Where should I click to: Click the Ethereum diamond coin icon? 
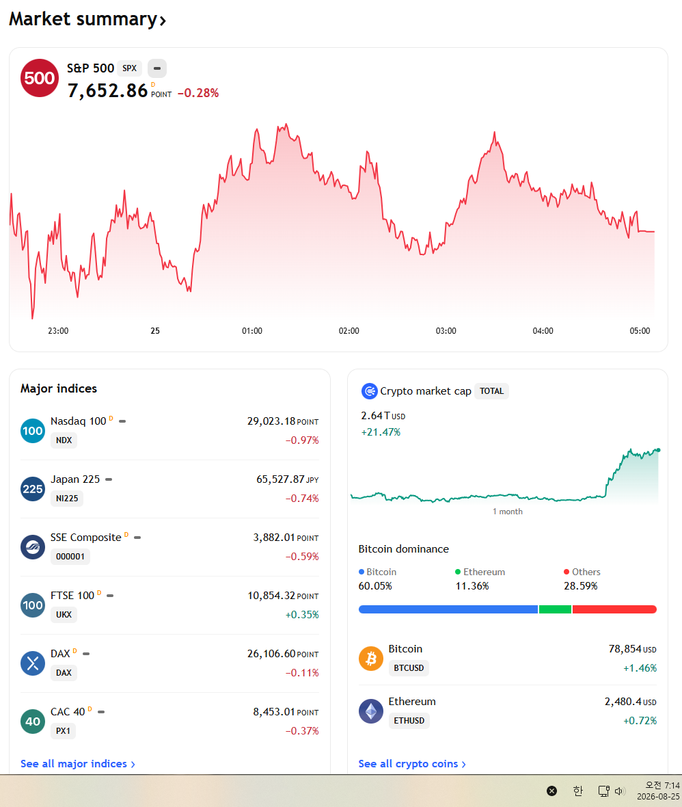tap(371, 711)
